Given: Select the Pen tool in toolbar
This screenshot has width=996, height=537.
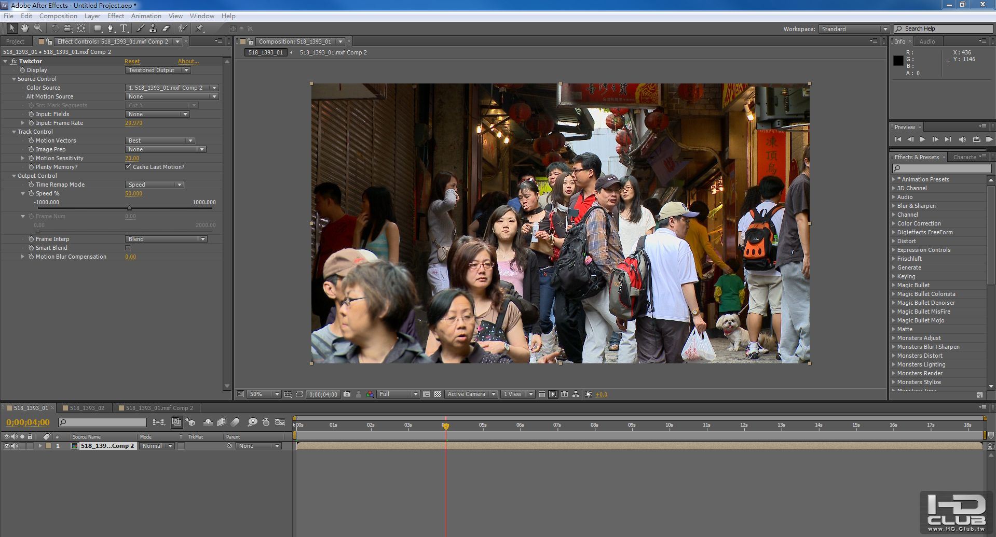Looking at the screenshot, I should pos(110,29).
